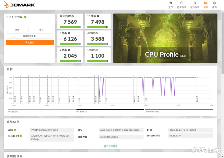Open the 压力测试 stress test icon
The height and width of the screenshot is (158, 224).
click(195, 3)
